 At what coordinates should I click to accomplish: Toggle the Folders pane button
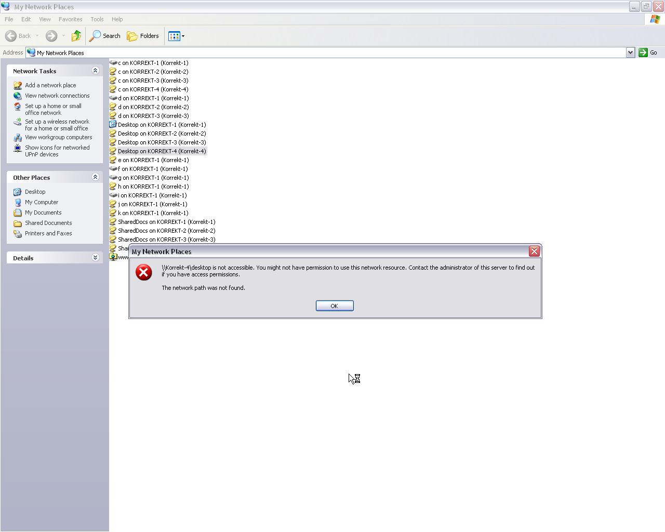(143, 36)
